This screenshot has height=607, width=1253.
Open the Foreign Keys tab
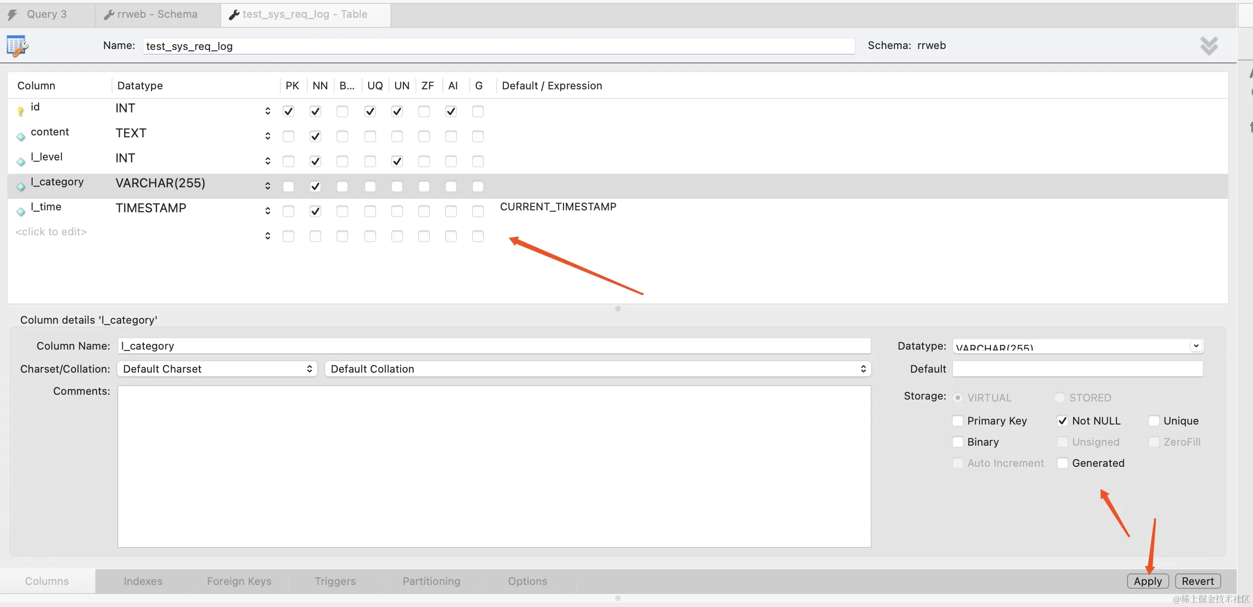coord(239,581)
